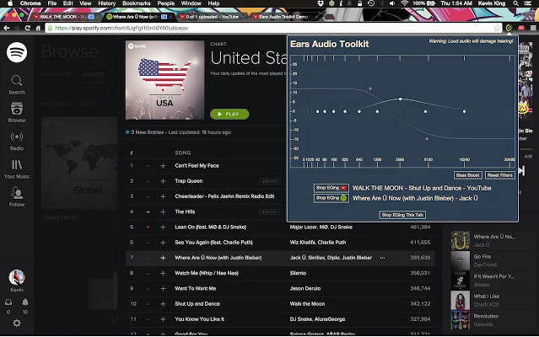Add Watch Me (Whip / Nae Nae) plus icon
The image size is (539, 337).
pos(163,273)
